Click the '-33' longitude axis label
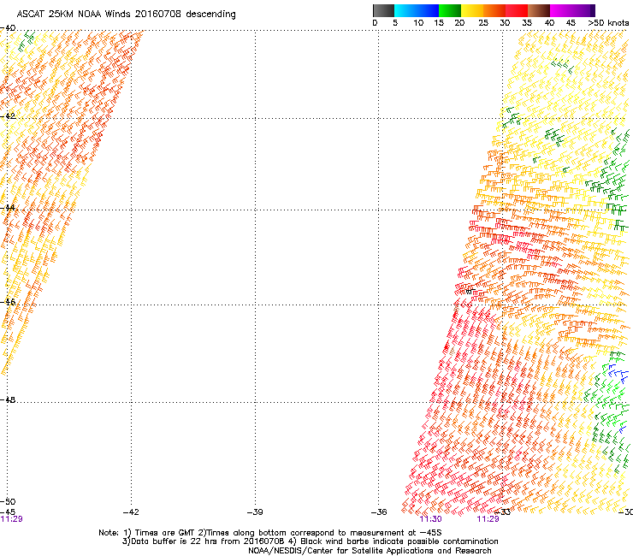Image resolution: width=633 pixels, height=556 pixels. [x=503, y=512]
